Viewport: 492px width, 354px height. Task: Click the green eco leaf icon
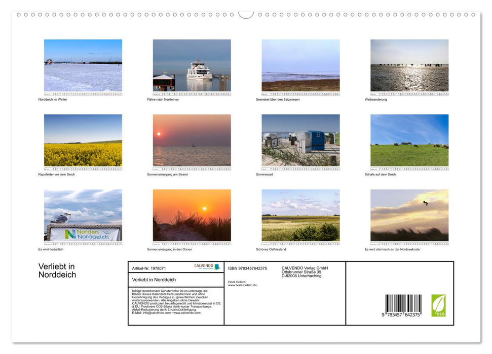pyautogui.click(x=438, y=305)
